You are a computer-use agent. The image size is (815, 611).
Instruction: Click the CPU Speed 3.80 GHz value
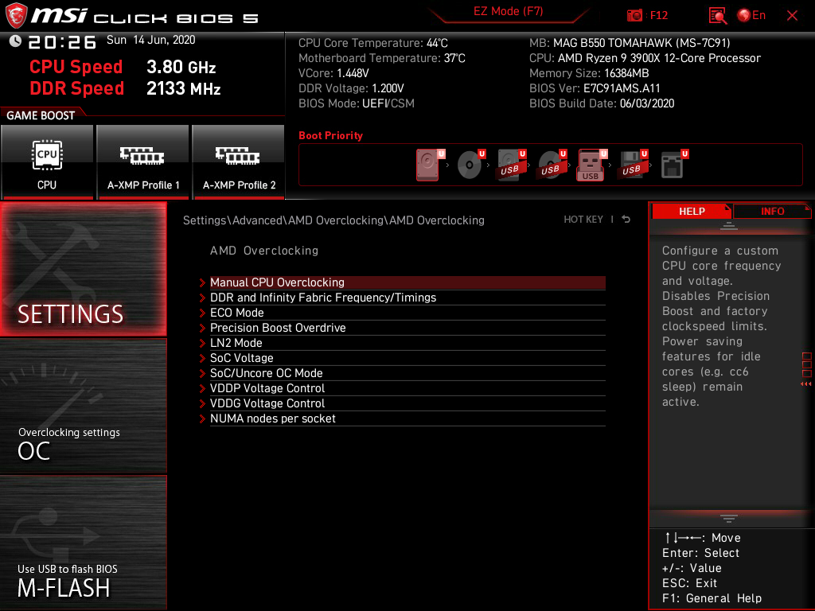[x=181, y=67]
